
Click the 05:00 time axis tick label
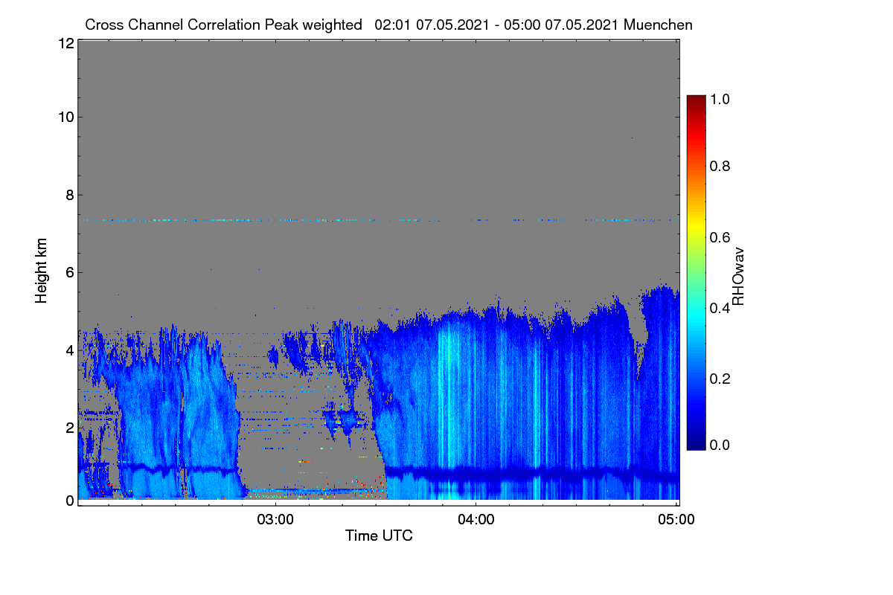pyautogui.click(x=676, y=520)
